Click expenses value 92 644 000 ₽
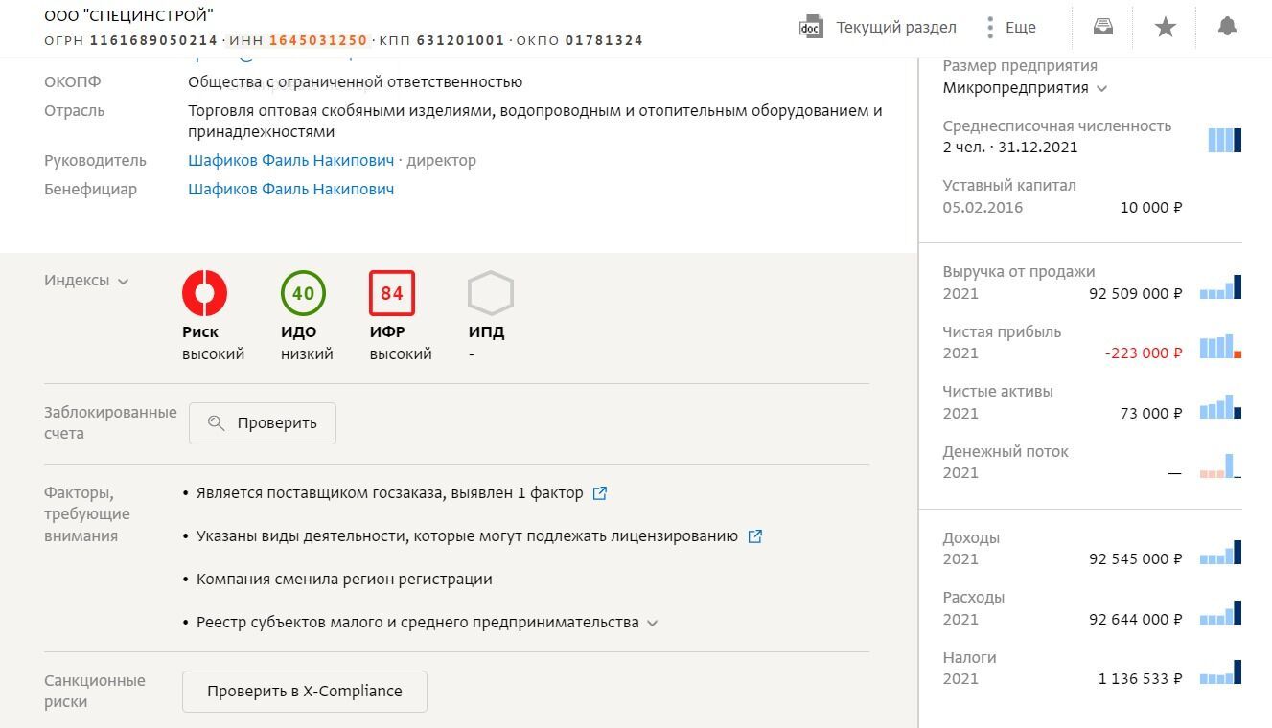This screenshot has width=1272, height=728. tap(1136, 620)
